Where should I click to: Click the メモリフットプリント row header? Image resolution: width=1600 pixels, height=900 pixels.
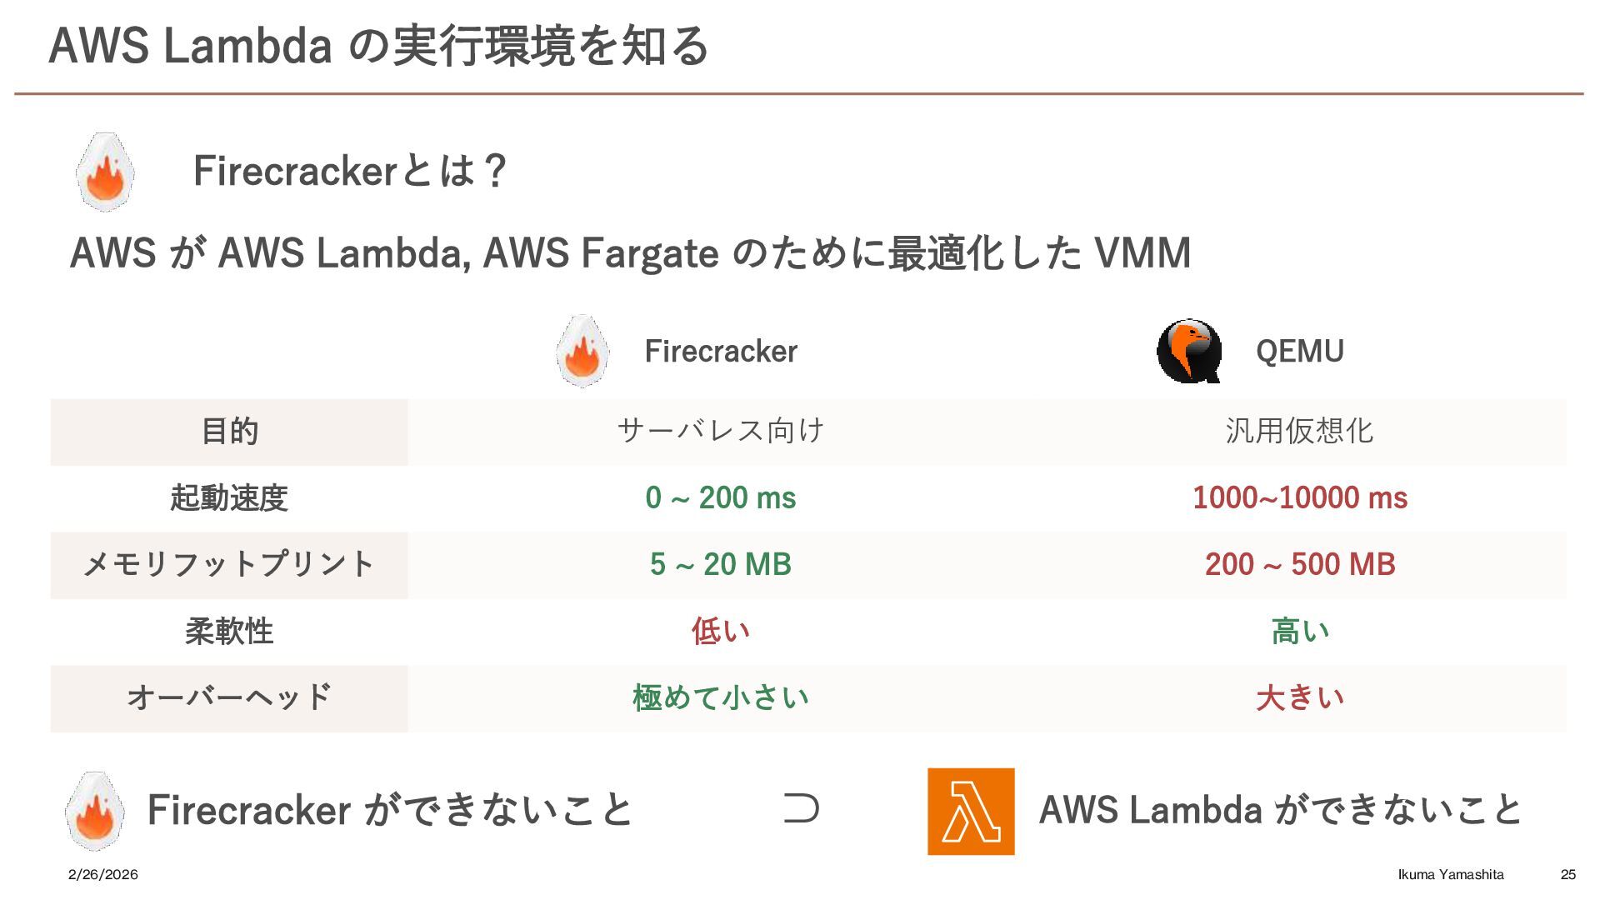[x=229, y=565]
